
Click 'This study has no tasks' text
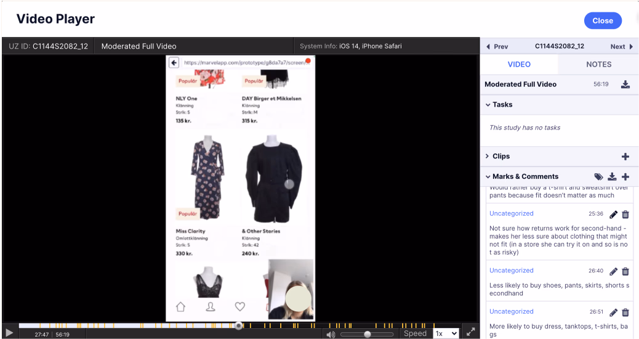click(x=524, y=128)
